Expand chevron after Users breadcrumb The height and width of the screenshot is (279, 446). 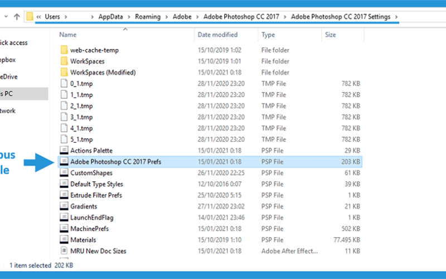coord(66,17)
